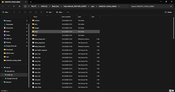
Task: Click the Cut scissors icon
Action: point(14,12)
